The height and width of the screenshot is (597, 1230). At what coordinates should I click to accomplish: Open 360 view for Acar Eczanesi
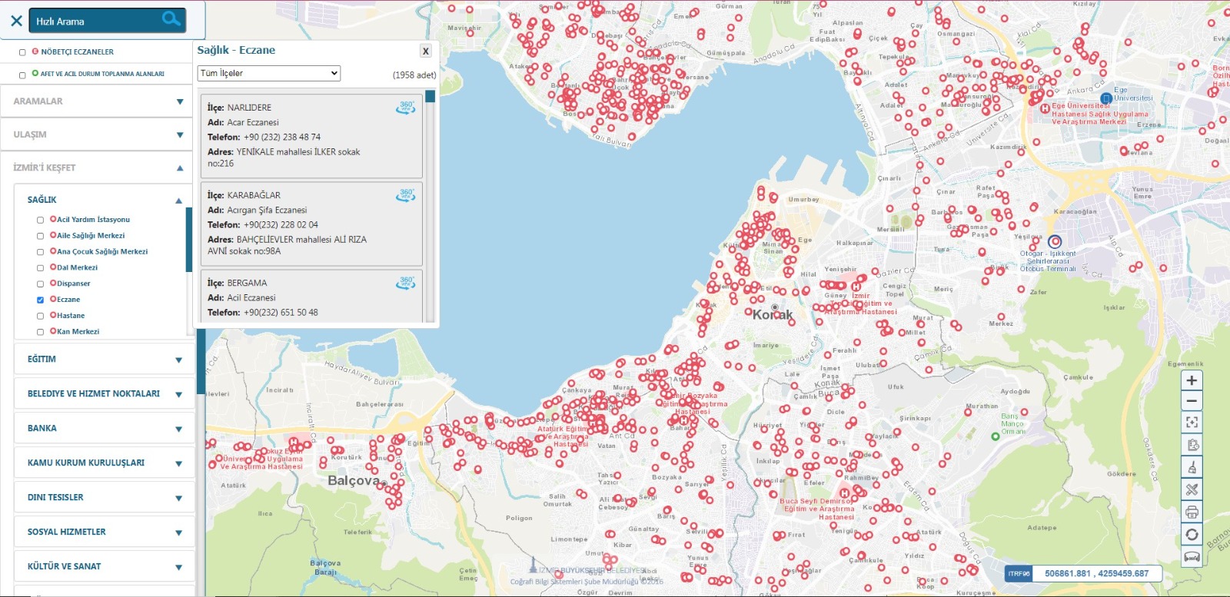pyautogui.click(x=406, y=108)
